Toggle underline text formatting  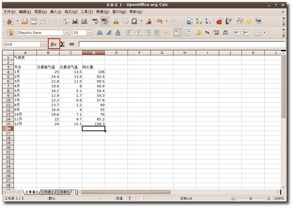click(118, 33)
